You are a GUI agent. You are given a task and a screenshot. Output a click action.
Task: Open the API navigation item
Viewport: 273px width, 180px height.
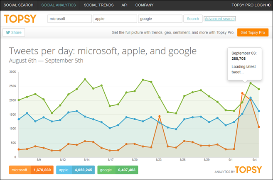[124, 5]
